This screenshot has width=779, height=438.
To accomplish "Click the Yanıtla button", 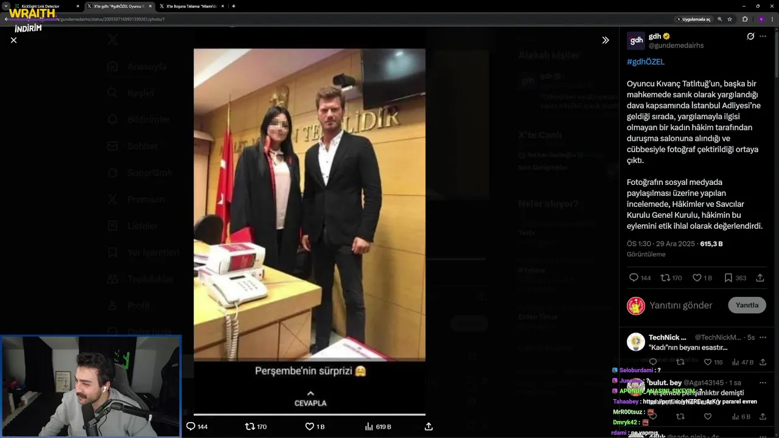I will (x=747, y=305).
